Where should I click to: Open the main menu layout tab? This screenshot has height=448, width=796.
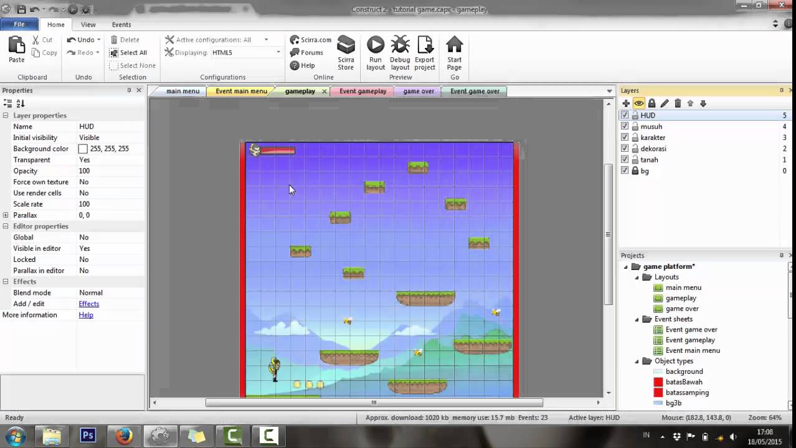coord(182,91)
